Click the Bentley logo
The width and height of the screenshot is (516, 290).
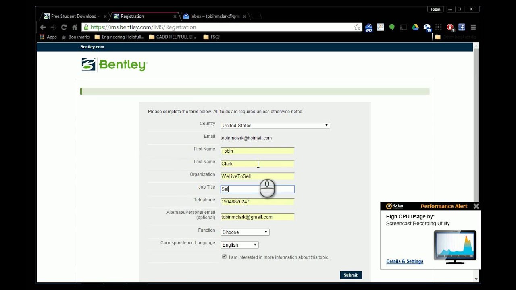pyautogui.click(x=114, y=64)
